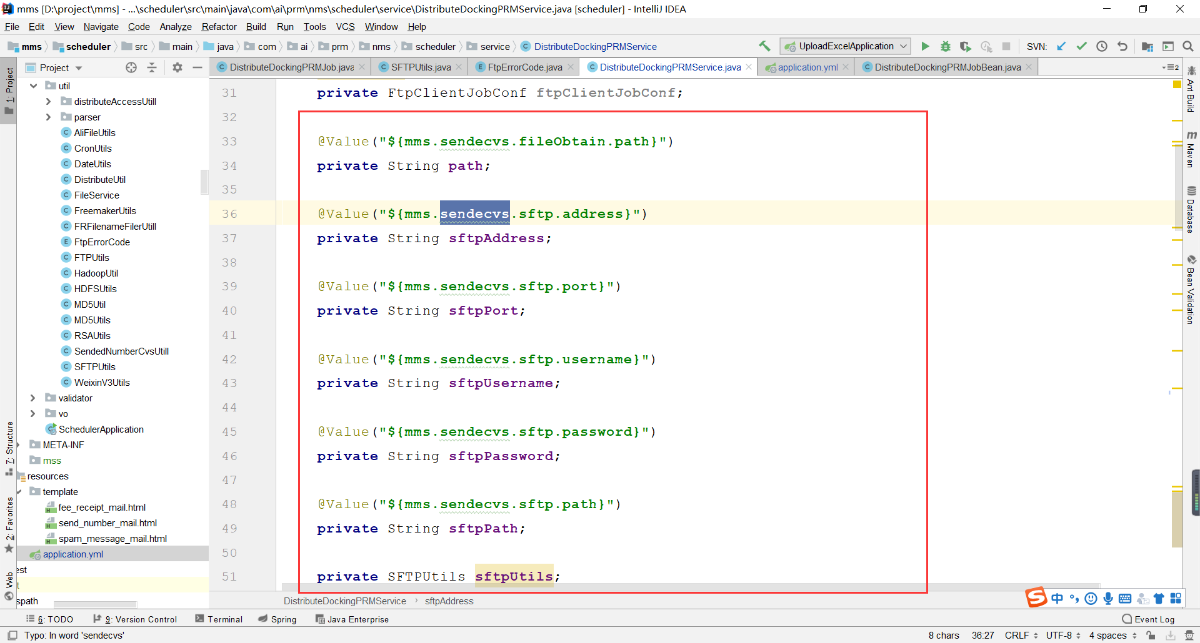Open the 6: TODO tool window

(x=49, y=619)
